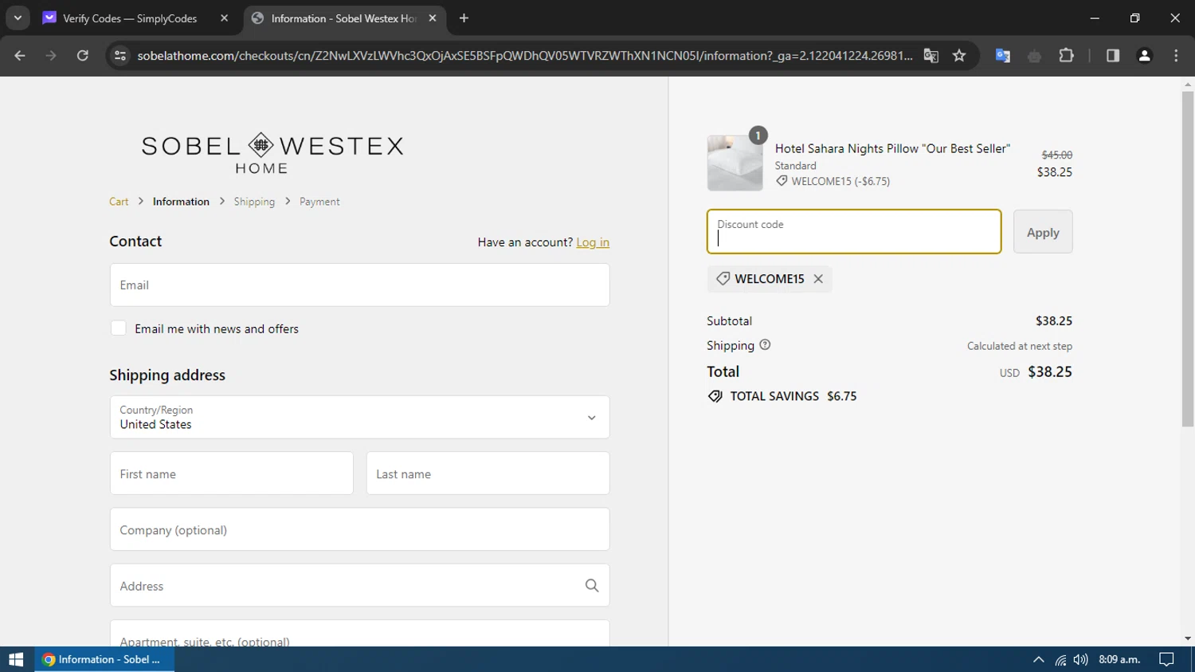The width and height of the screenshot is (1195, 672).
Task: Toggle the browser side panel
Action: coord(1113,56)
